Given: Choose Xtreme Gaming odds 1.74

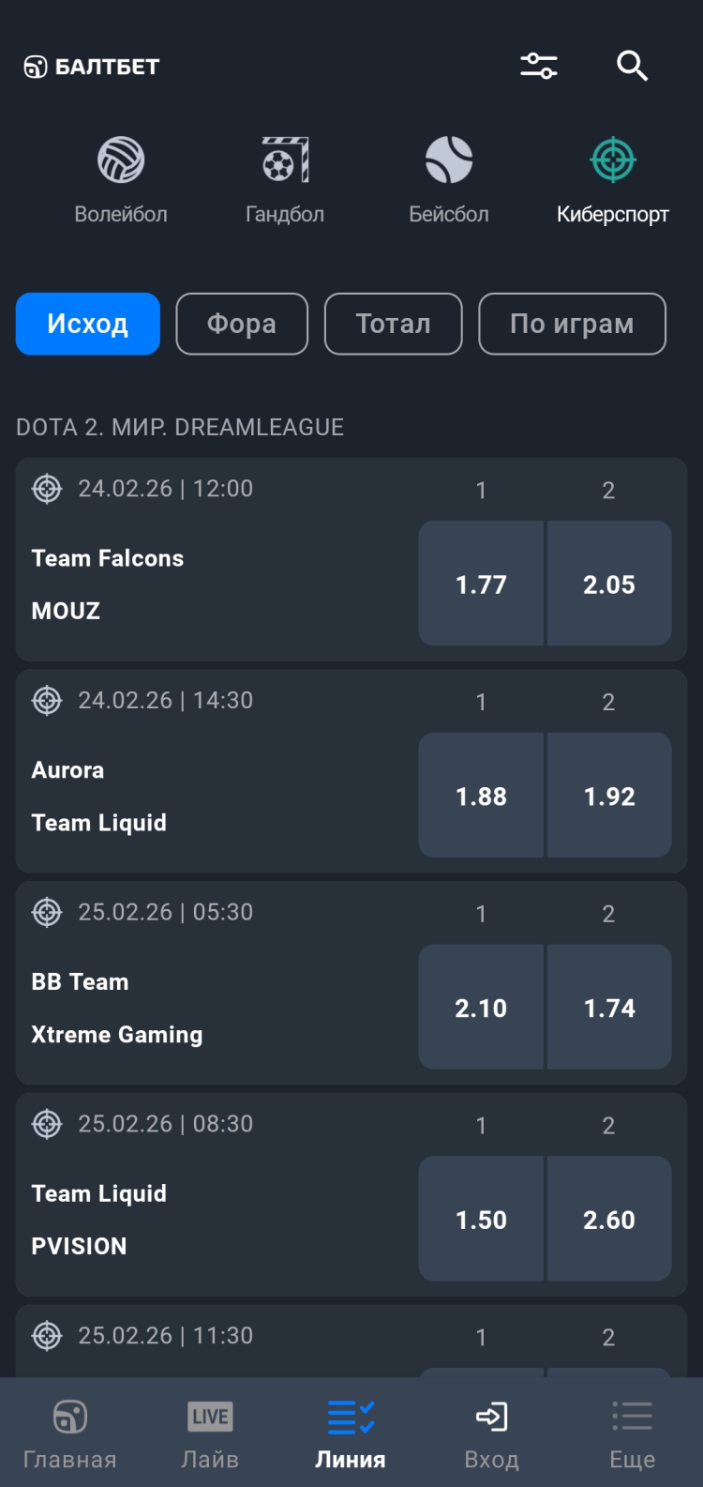Looking at the screenshot, I should point(609,1008).
